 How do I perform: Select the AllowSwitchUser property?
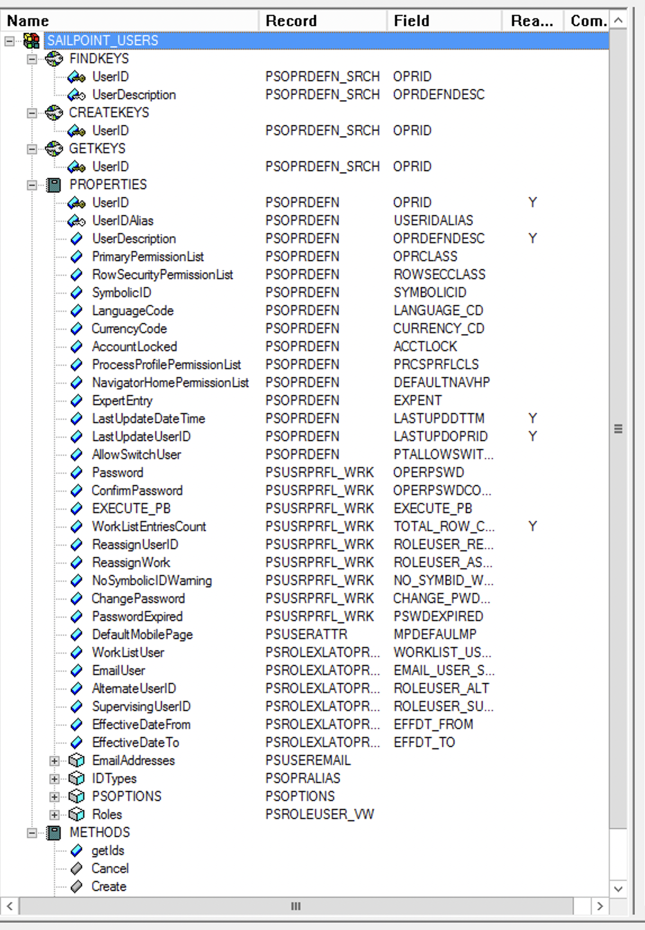point(137,455)
